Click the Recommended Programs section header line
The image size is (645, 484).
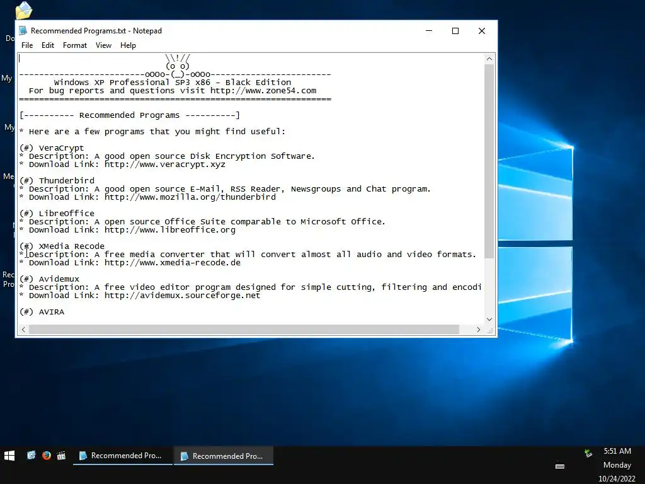[130, 115]
